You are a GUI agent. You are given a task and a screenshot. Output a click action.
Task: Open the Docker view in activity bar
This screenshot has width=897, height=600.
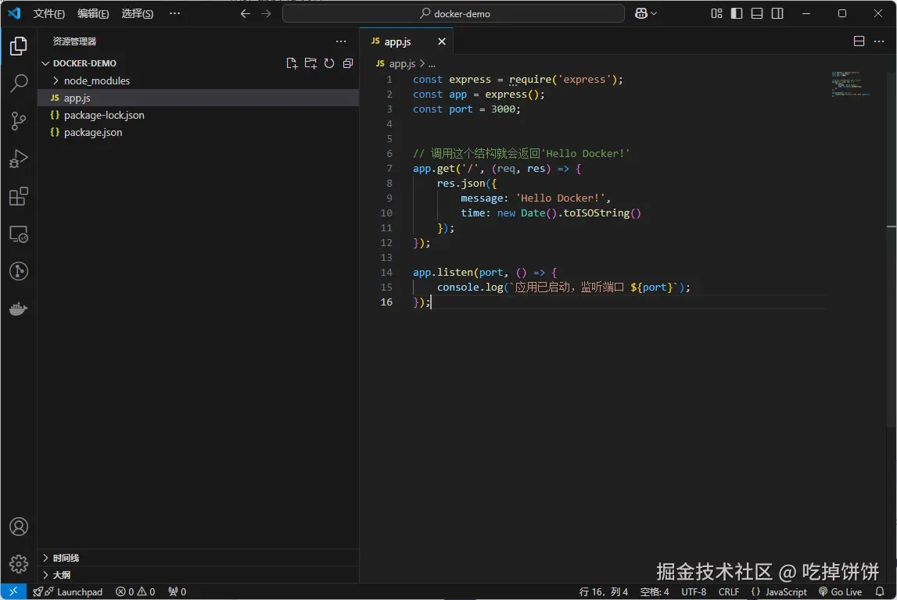coord(19,309)
